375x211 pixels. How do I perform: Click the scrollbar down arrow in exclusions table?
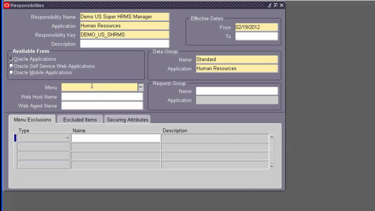[x=271, y=166]
